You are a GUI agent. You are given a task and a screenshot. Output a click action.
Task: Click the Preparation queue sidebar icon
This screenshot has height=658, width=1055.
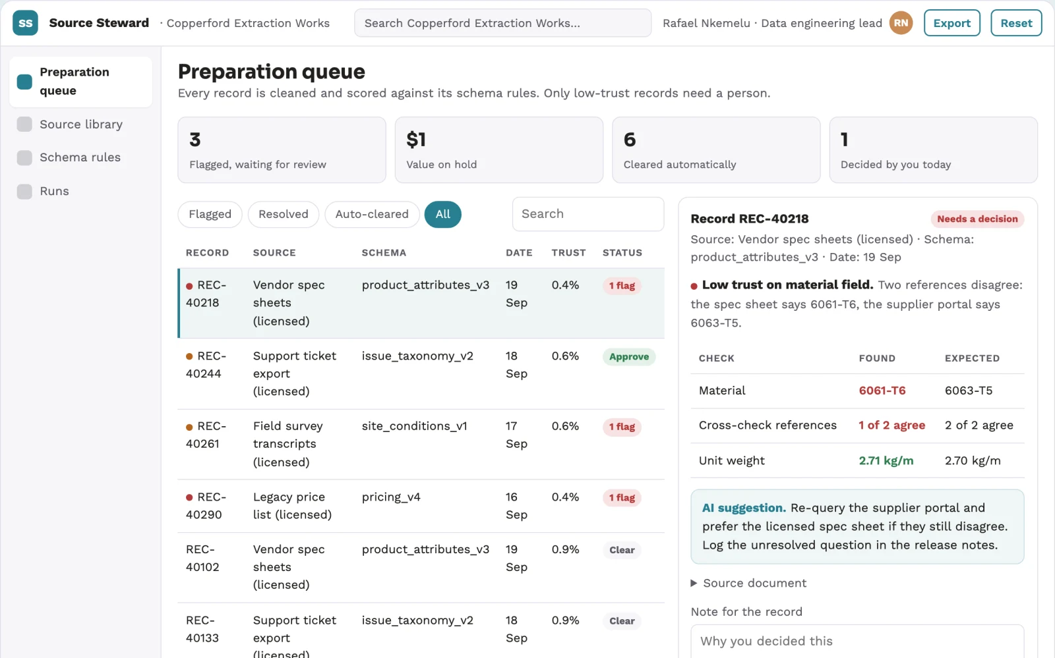tap(24, 82)
